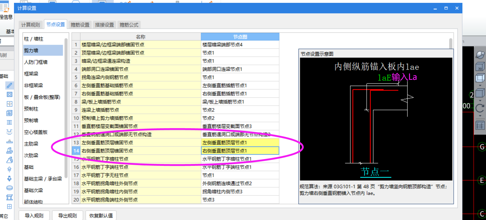Open the 箍筋设置 tab
Image resolution: width=486 pixels, height=220 pixels.
pos(80,25)
